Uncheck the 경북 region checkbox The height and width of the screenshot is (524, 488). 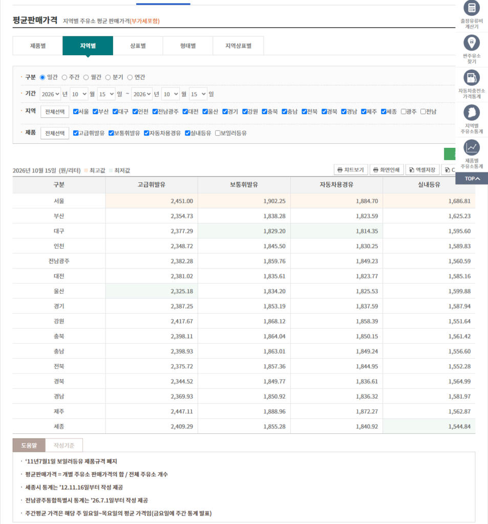(x=324, y=112)
